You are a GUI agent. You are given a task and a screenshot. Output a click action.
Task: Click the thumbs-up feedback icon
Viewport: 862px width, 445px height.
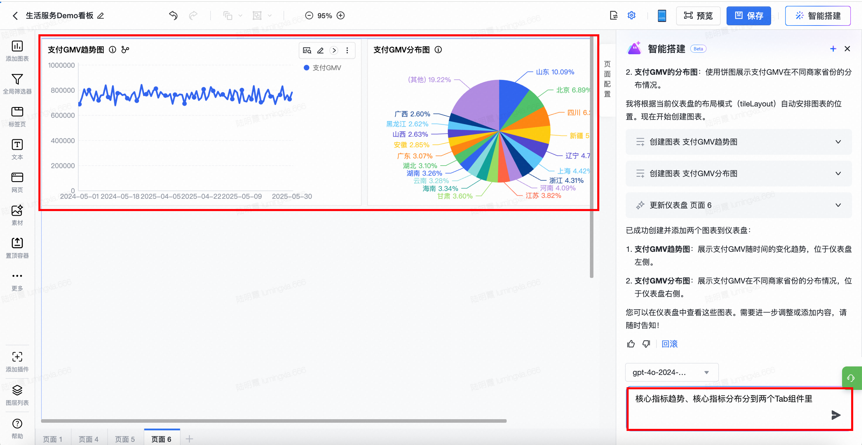[631, 344]
